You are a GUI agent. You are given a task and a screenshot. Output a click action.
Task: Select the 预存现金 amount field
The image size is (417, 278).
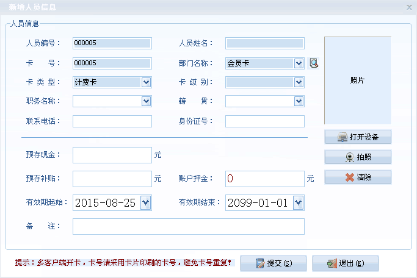click(x=112, y=155)
